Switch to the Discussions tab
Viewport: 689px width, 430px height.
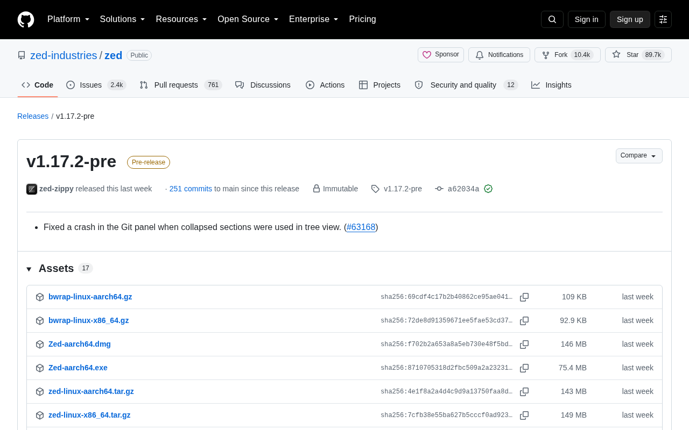point(263,85)
